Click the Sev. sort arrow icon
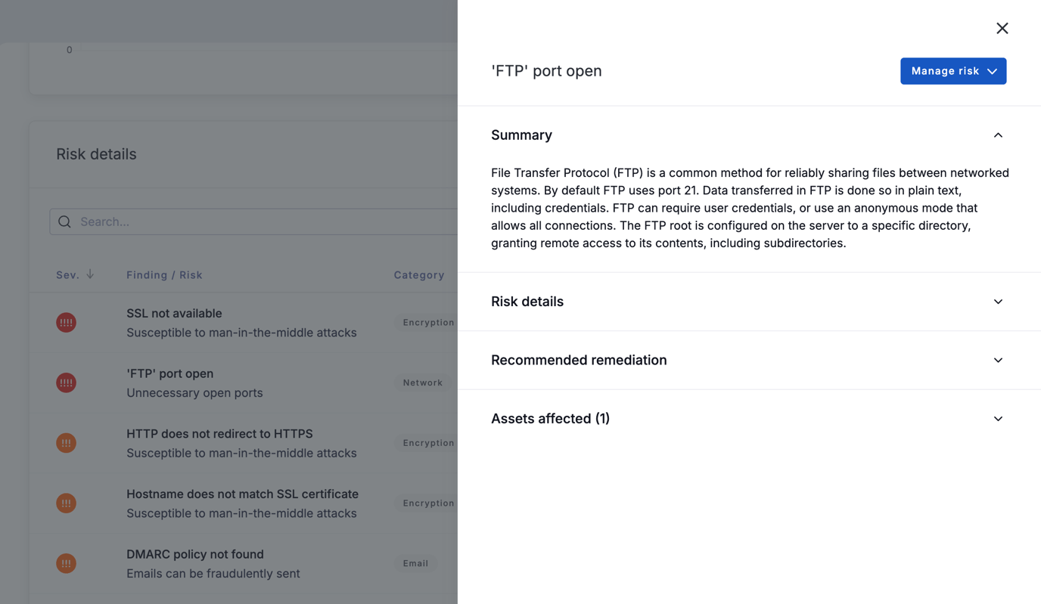Viewport: 1041px width, 604px height. (90, 274)
